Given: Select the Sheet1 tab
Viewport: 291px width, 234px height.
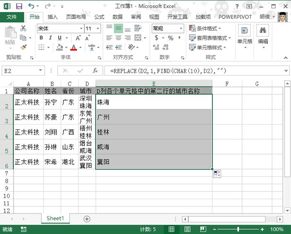Looking at the screenshot, I should point(55,218).
